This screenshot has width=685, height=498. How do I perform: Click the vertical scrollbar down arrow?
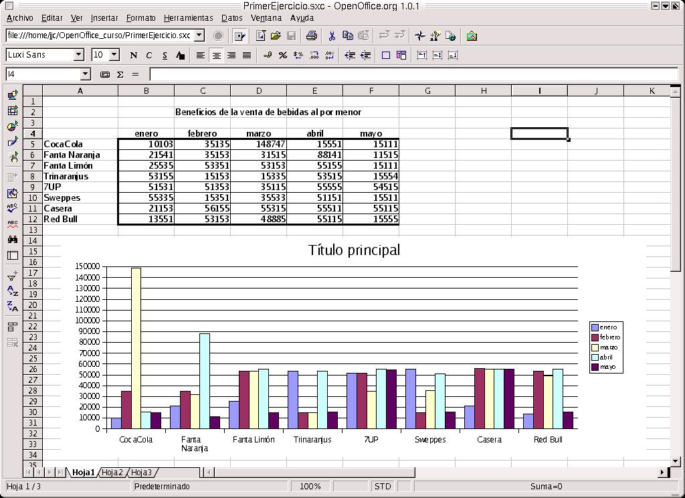point(676,461)
